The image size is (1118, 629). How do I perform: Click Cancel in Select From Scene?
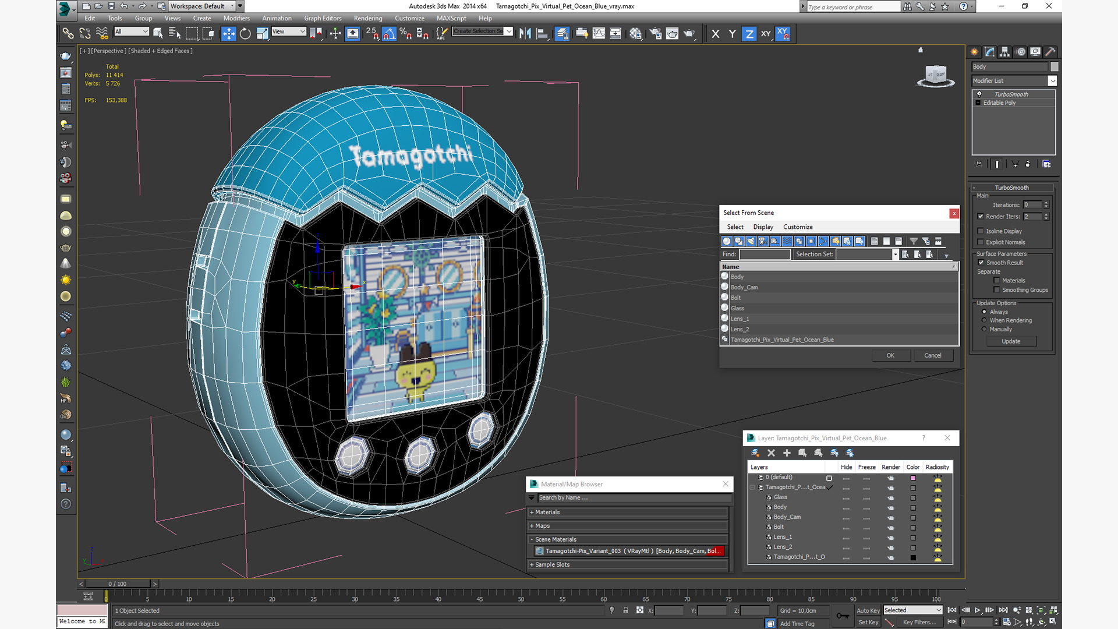932,355
